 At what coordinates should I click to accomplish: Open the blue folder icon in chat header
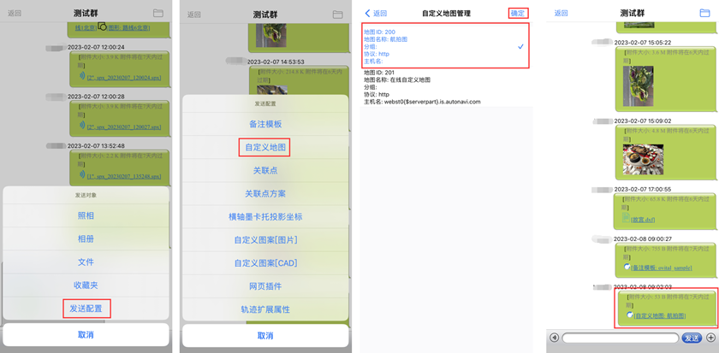[x=704, y=13]
